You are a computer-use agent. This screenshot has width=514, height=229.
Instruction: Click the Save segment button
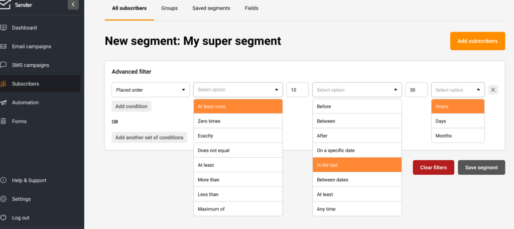click(481, 168)
